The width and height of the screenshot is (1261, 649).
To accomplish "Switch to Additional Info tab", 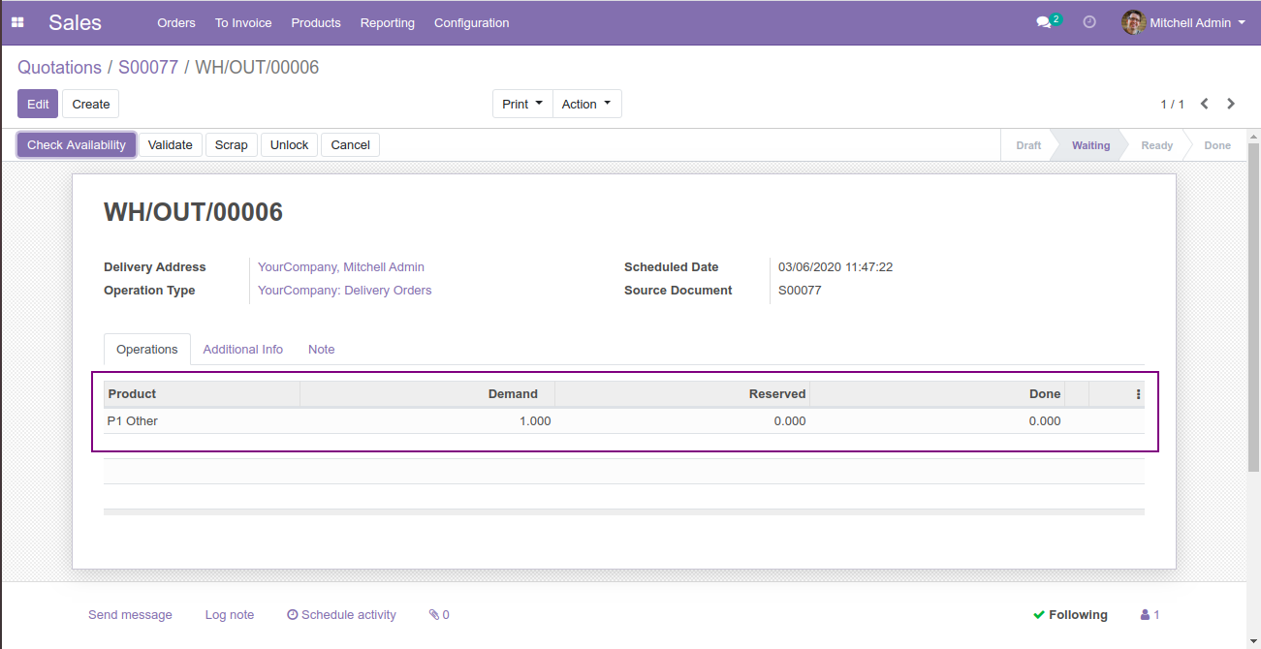I will point(243,350).
